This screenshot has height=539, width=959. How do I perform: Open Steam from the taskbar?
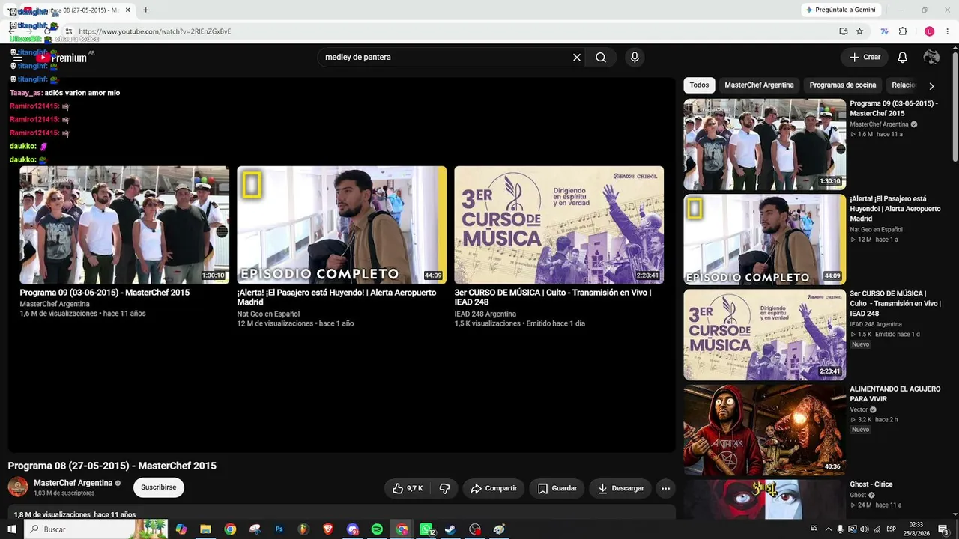450,529
